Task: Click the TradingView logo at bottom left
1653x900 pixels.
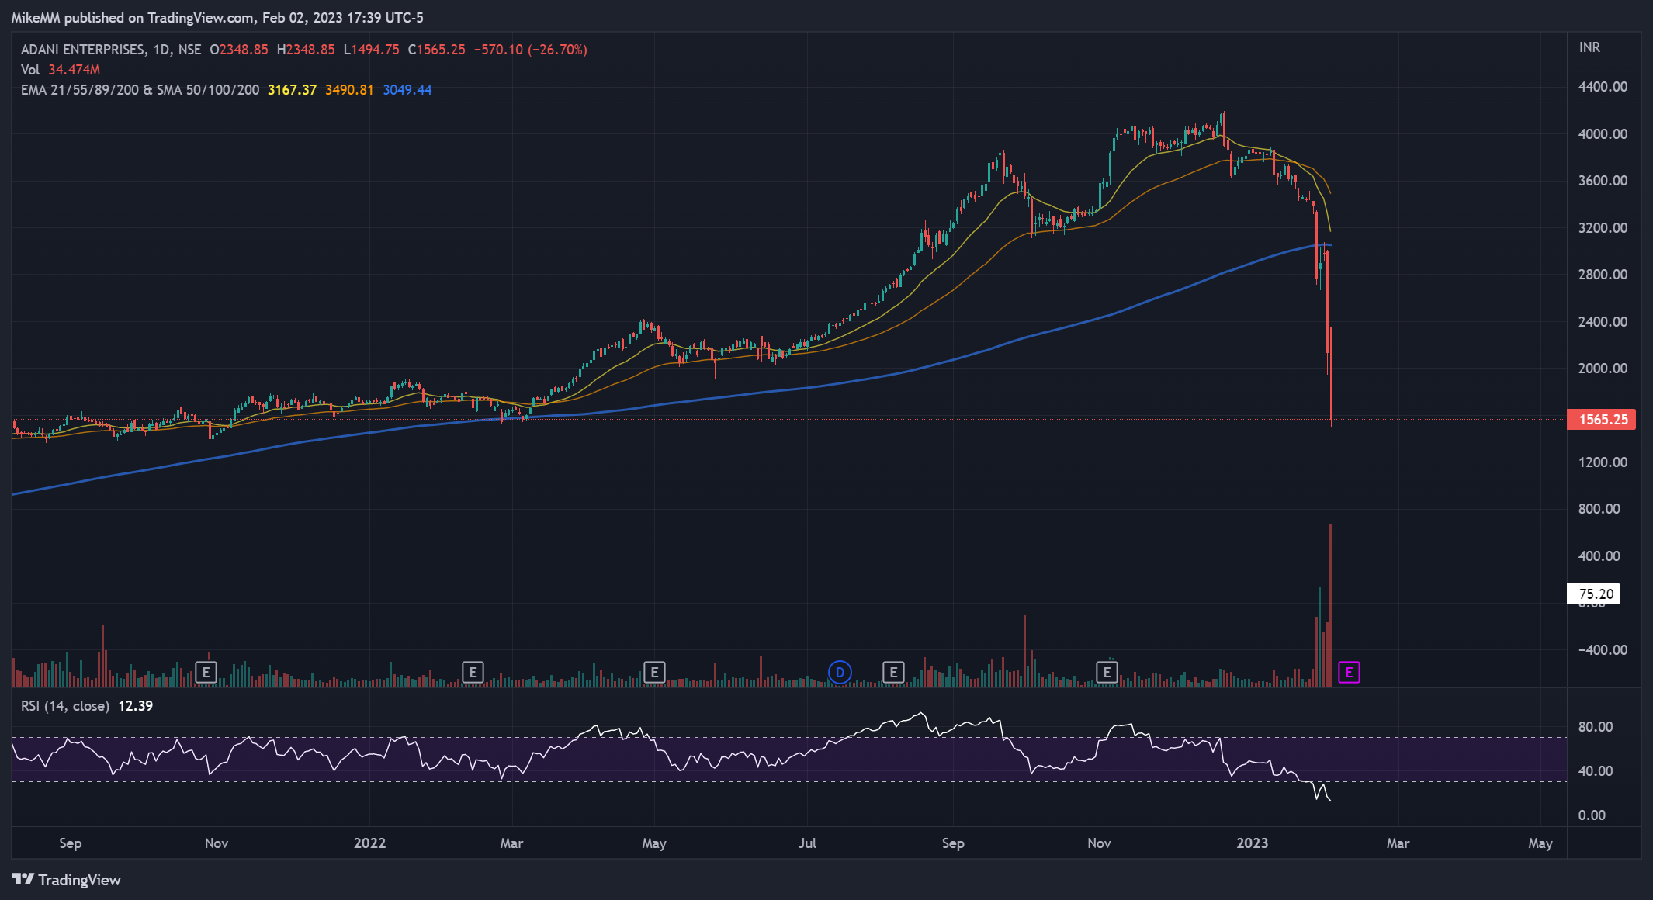Action: click(x=66, y=880)
